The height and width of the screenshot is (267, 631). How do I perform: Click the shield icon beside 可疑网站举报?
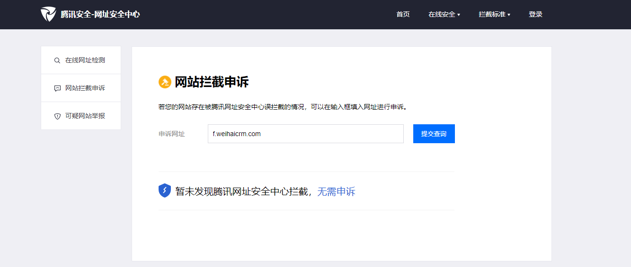tap(57, 116)
